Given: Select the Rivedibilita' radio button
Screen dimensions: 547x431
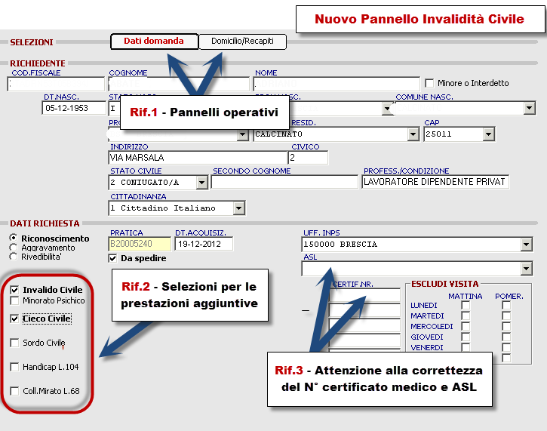Looking at the screenshot, I should tap(14, 257).
